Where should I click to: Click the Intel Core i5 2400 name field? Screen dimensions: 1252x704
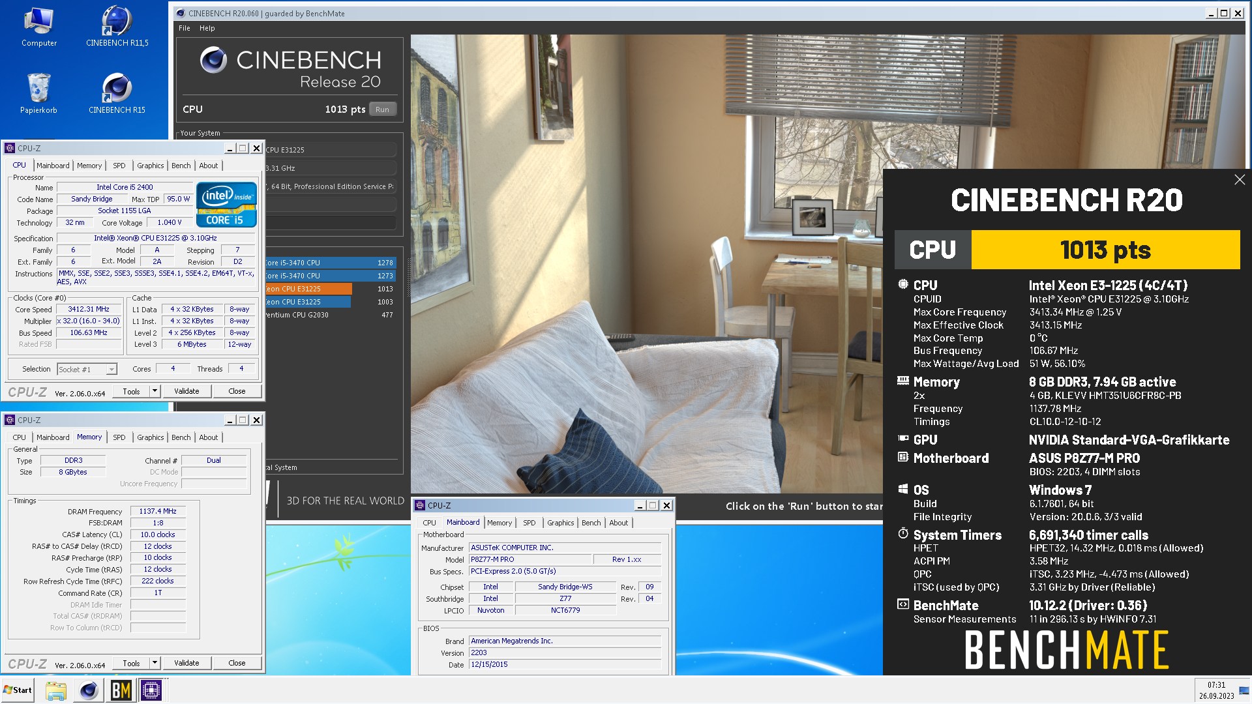(x=125, y=187)
